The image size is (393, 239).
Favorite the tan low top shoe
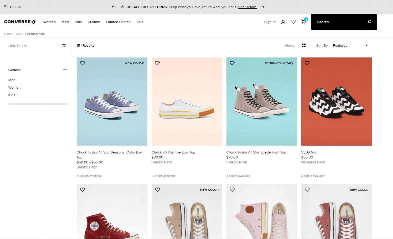(157, 190)
